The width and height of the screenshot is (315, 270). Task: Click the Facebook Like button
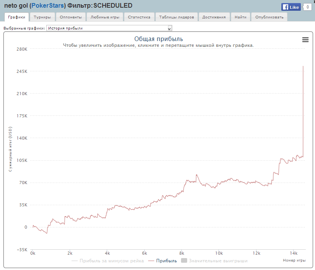[x=291, y=7]
